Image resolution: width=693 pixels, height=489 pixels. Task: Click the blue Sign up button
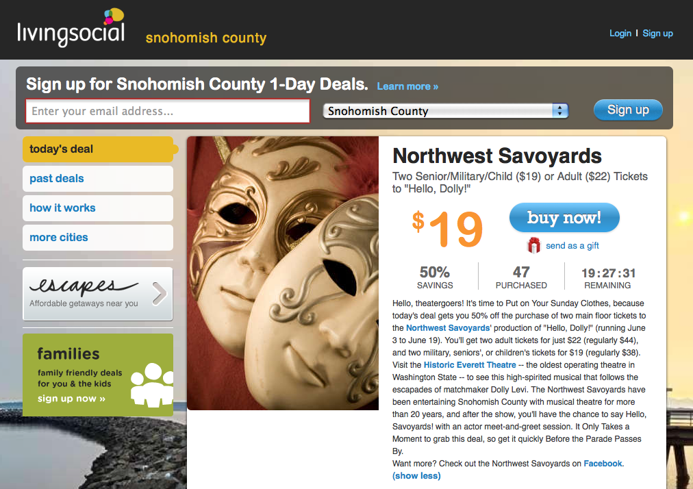(627, 110)
